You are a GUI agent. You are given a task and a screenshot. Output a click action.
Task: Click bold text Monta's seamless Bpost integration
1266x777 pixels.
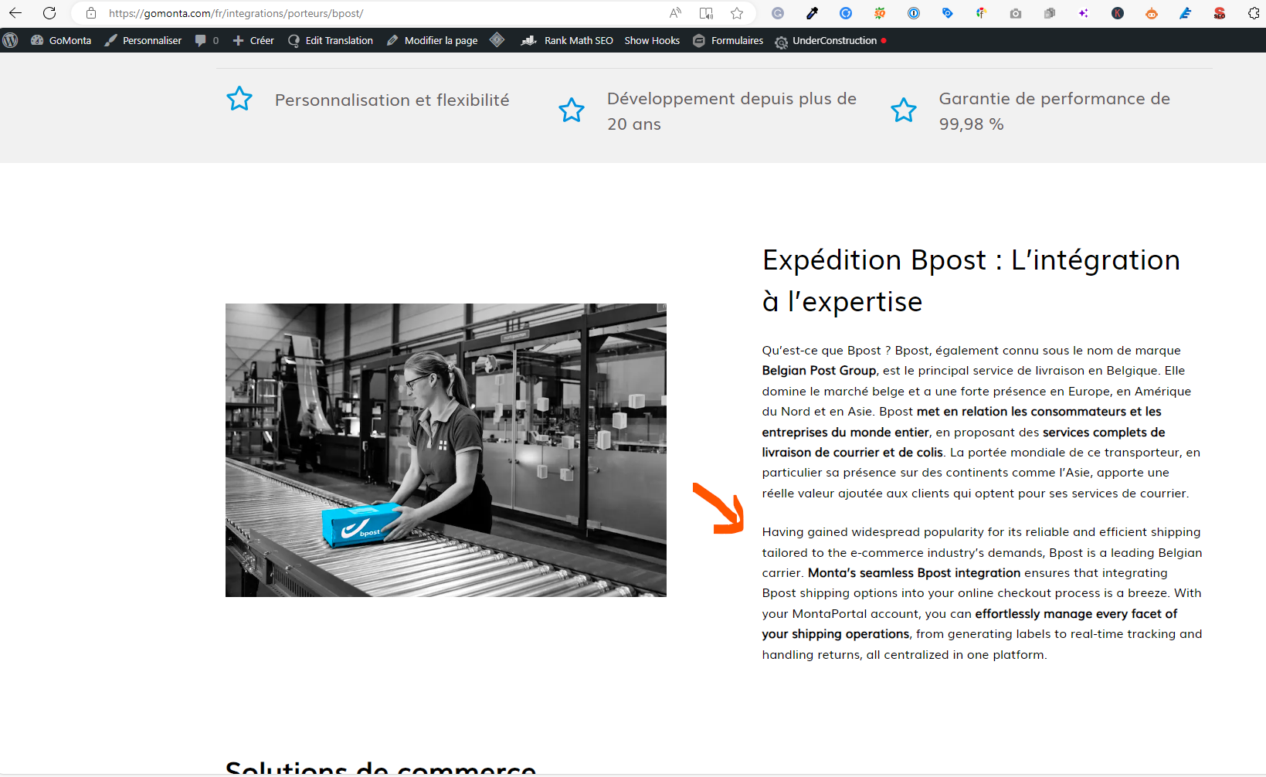pyautogui.click(x=915, y=573)
